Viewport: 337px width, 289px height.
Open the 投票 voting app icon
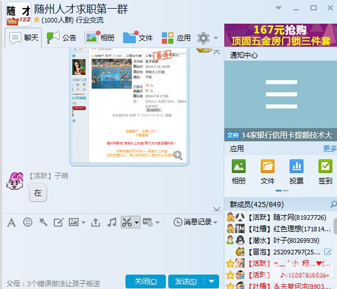coord(297,171)
